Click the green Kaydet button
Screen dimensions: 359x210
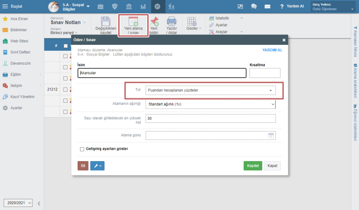[x=253, y=166]
